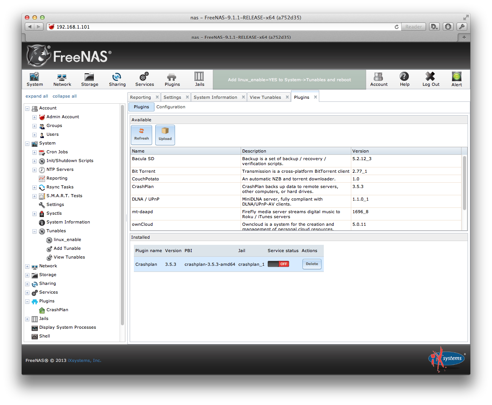Screen dimensions: 492x405
Task: Click the sidebar tree scrollbar
Action: tap(122, 215)
